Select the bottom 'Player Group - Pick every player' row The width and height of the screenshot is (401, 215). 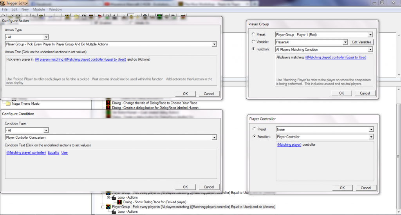[x=193, y=207]
